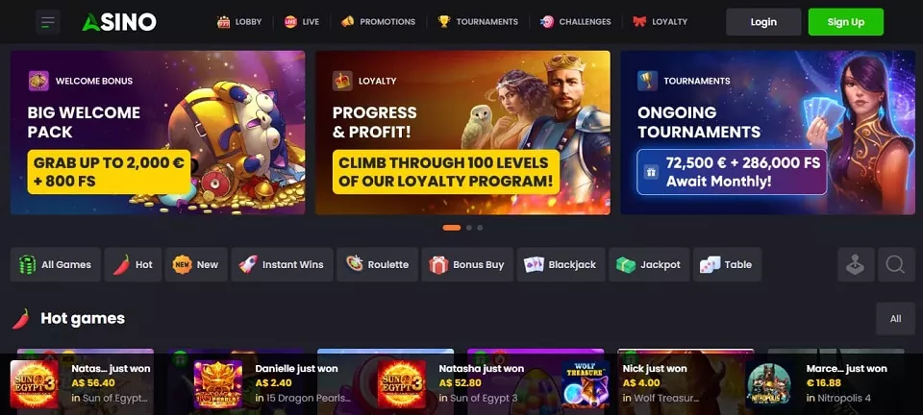
Task: Open Wolf Treasure winner thumbnail
Action: point(586,384)
